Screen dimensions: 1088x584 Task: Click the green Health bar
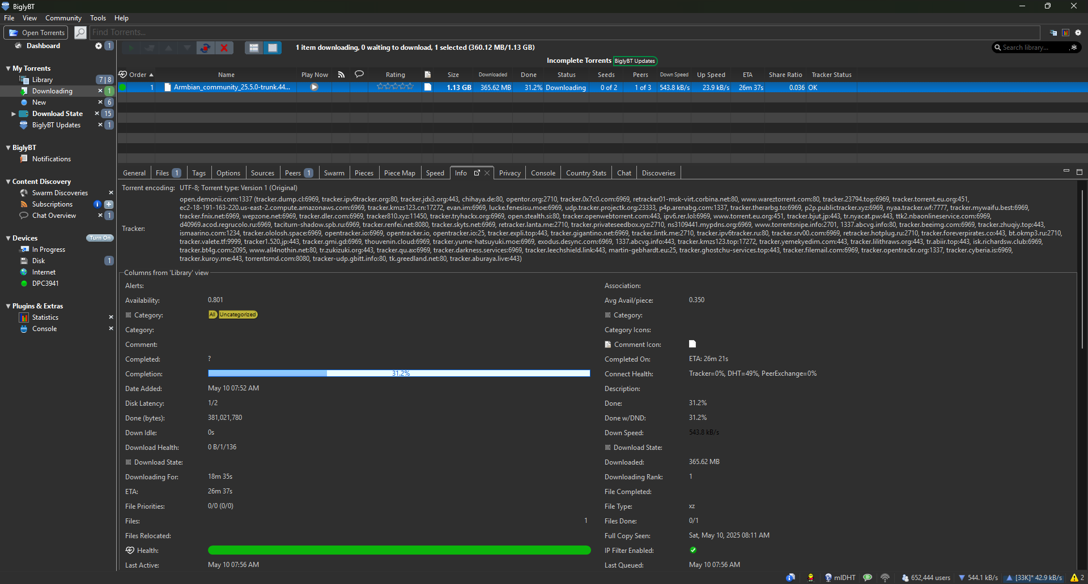399,550
